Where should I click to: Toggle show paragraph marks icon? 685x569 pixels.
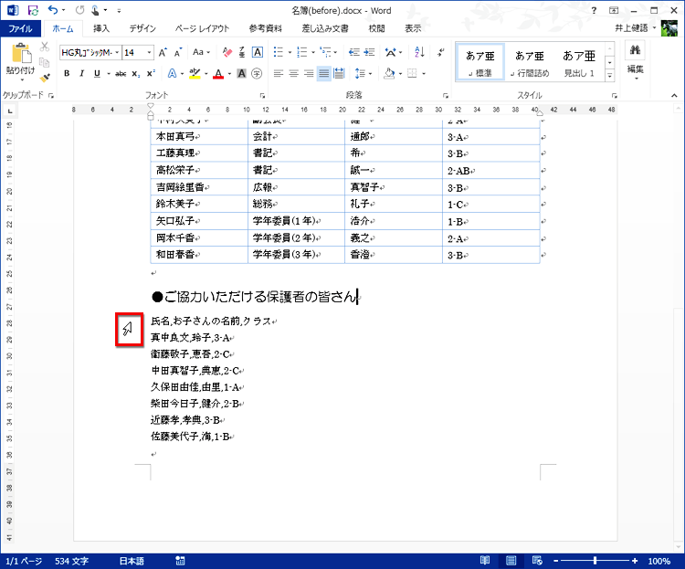(440, 52)
